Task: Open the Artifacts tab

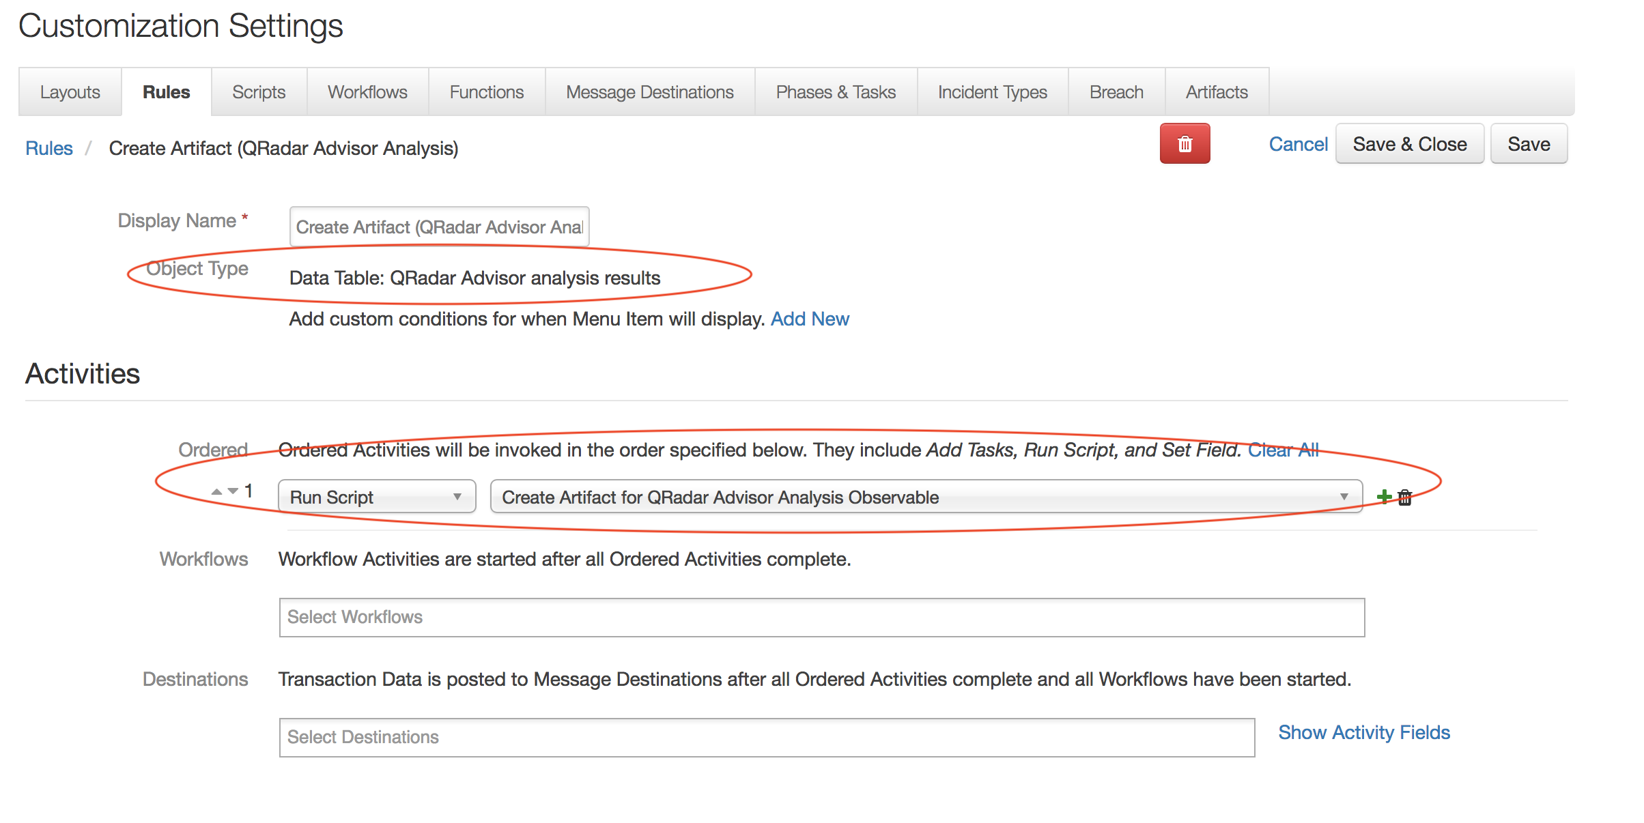Action: coord(1216,92)
